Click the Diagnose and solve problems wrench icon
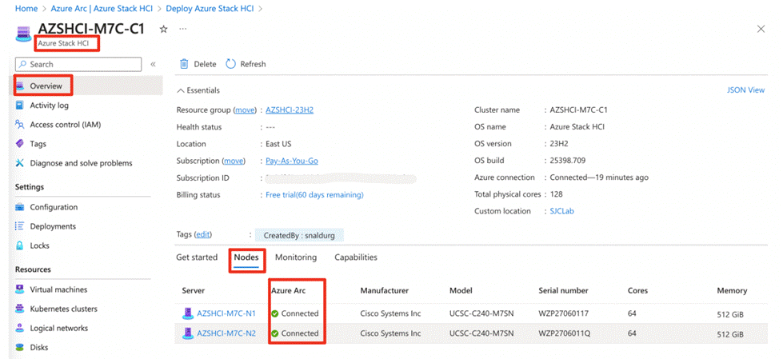Screen dimensions: 783x359 click(x=20, y=163)
